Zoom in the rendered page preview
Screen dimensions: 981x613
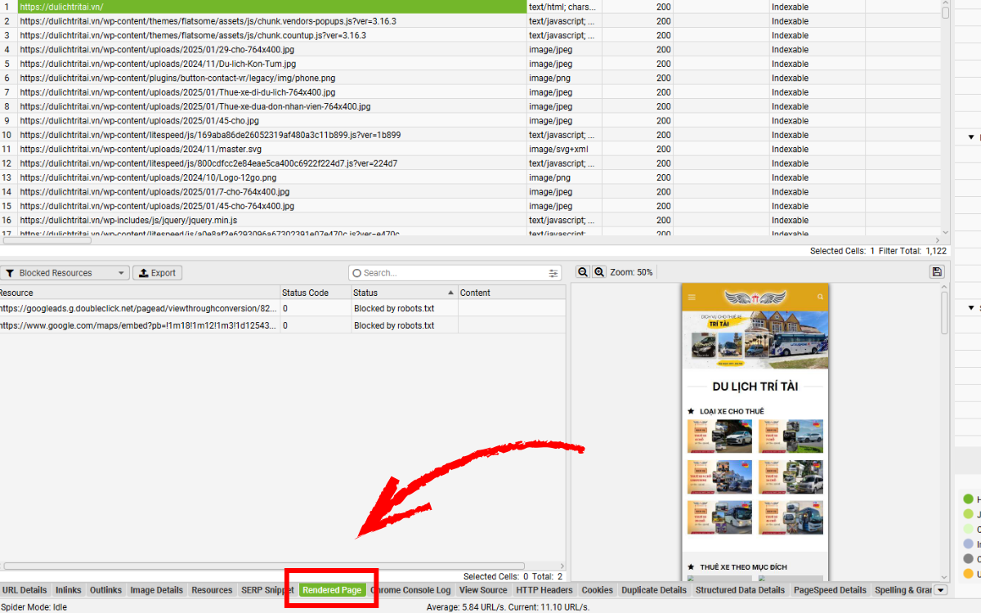599,272
